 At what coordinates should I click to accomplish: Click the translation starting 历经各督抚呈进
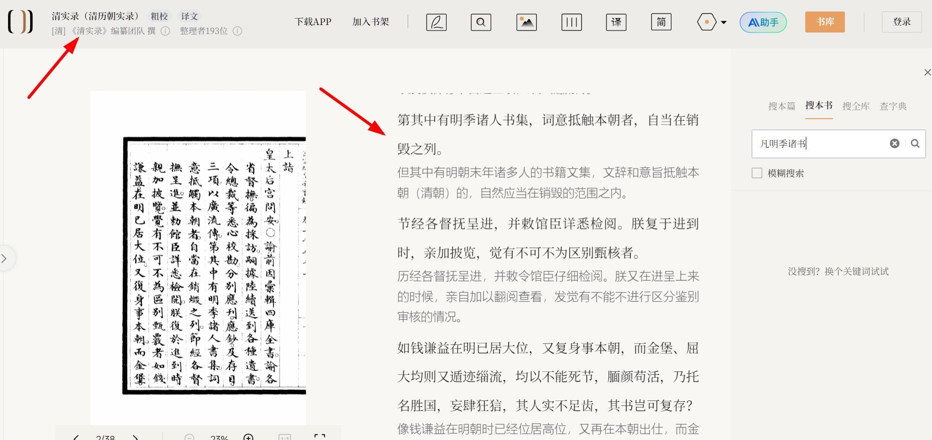tap(548, 296)
